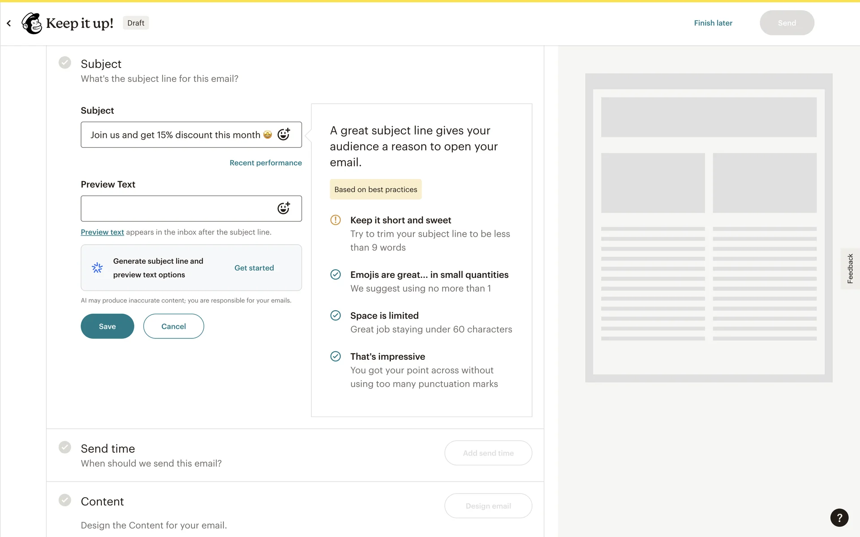Image resolution: width=860 pixels, height=537 pixels.
Task: Click the AI sparkle generate icon
Action: pos(97,268)
